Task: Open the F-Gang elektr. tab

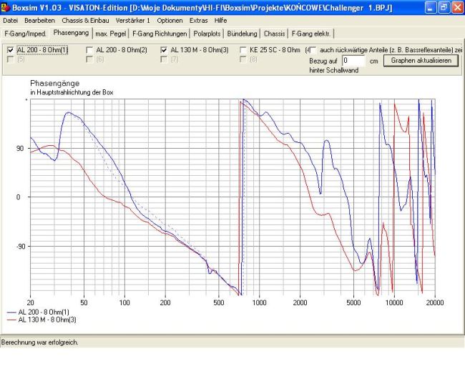Action: [x=311, y=34]
